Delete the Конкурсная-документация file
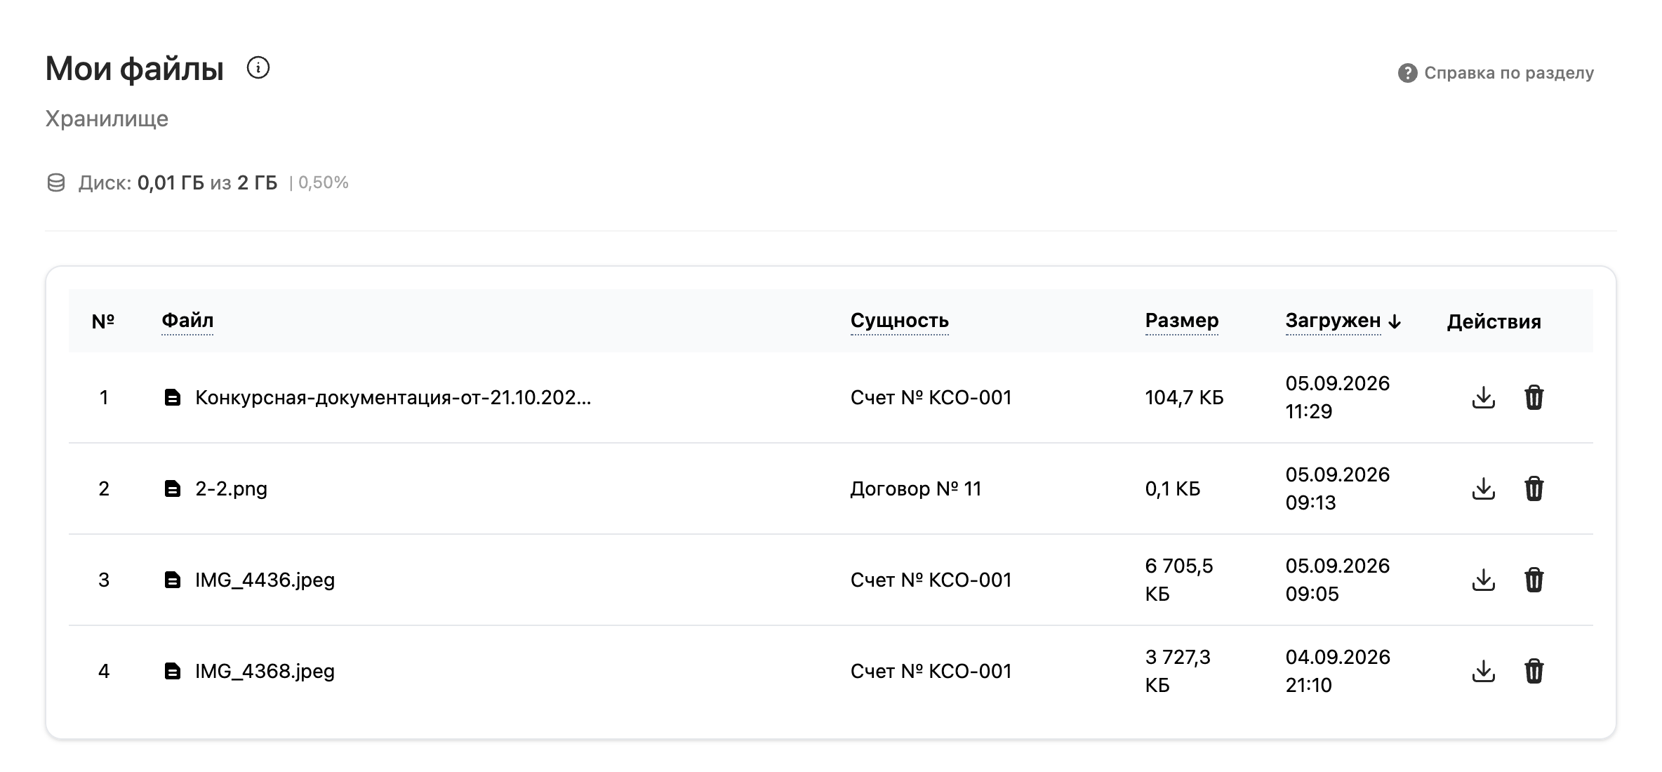This screenshot has height=772, width=1662. (1534, 397)
